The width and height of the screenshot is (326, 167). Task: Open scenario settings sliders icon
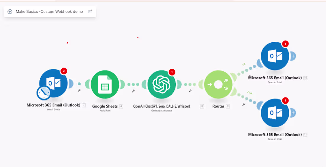click(x=90, y=11)
